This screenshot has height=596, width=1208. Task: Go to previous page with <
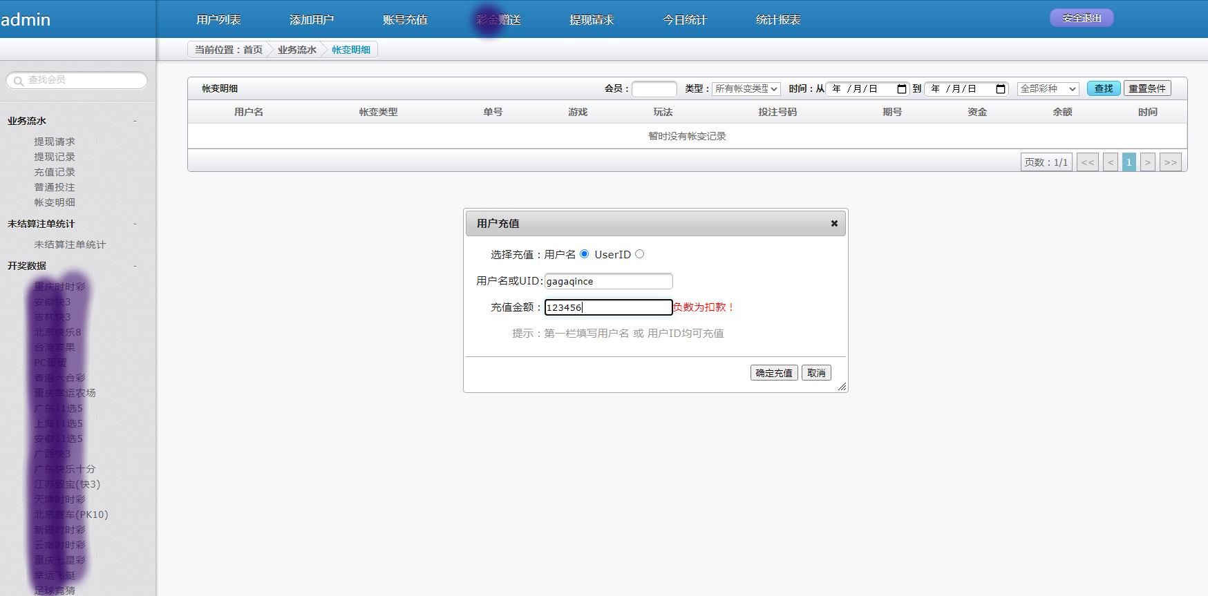[x=1111, y=162]
